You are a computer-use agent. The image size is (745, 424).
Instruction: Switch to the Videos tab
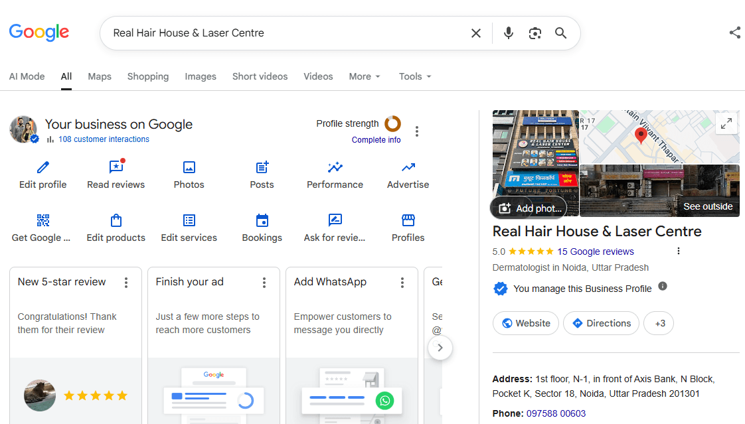click(318, 76)
